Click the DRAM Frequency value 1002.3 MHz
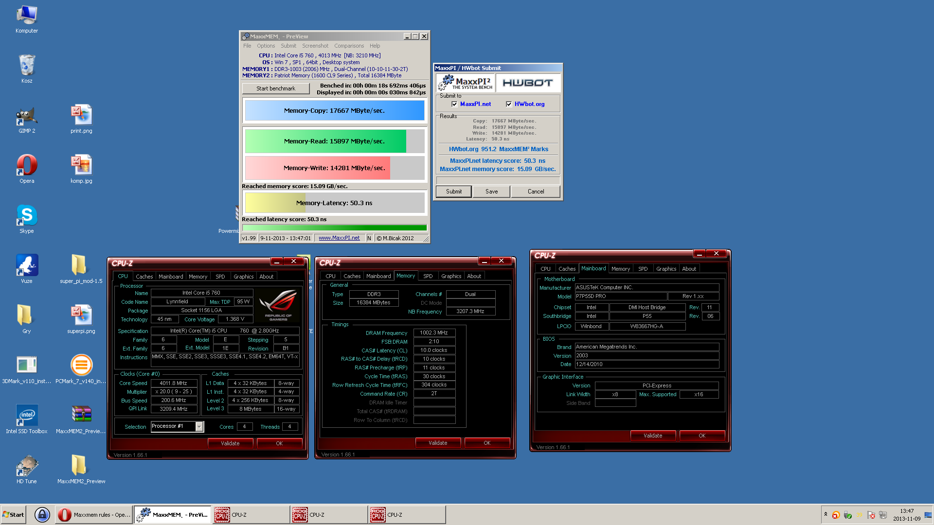Viewport: 934px width, 525px height. [434, 333]
